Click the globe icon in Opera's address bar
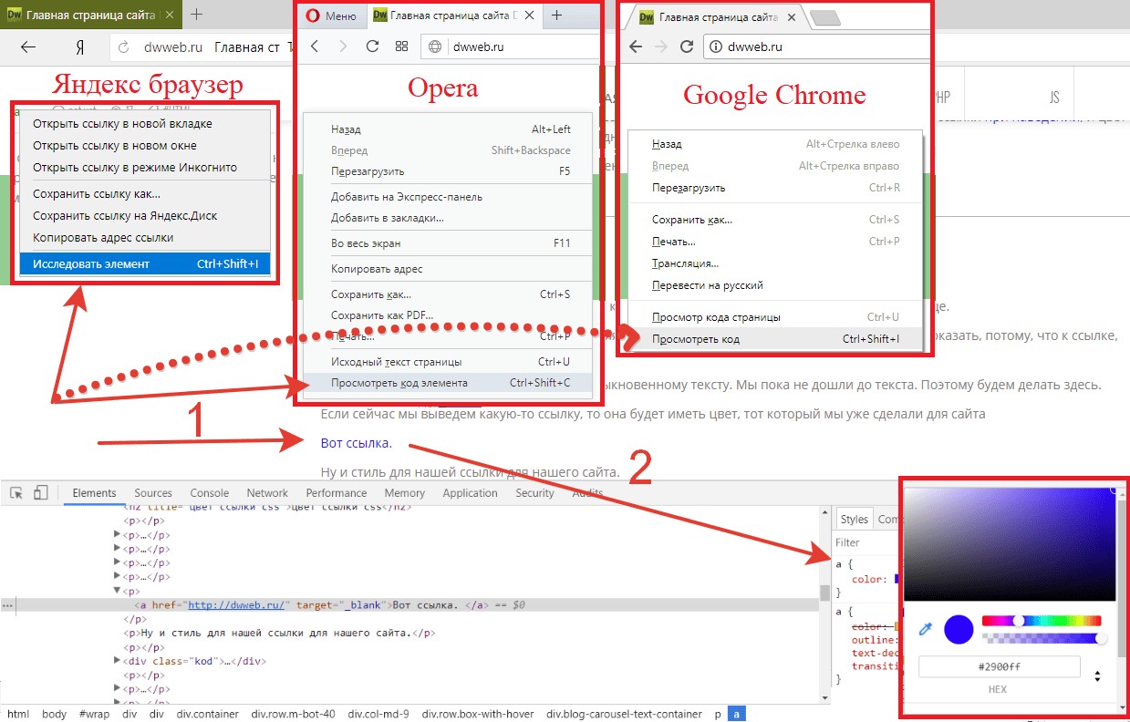 pos(435,46)
